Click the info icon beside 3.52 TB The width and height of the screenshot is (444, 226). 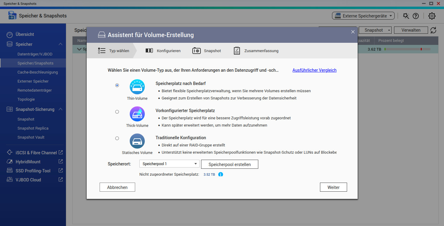point(221,174)
